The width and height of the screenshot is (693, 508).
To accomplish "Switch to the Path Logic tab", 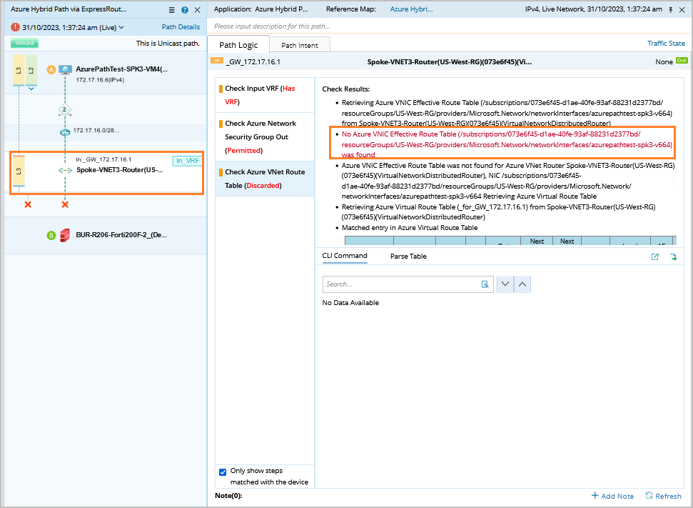I will [238, 45].
